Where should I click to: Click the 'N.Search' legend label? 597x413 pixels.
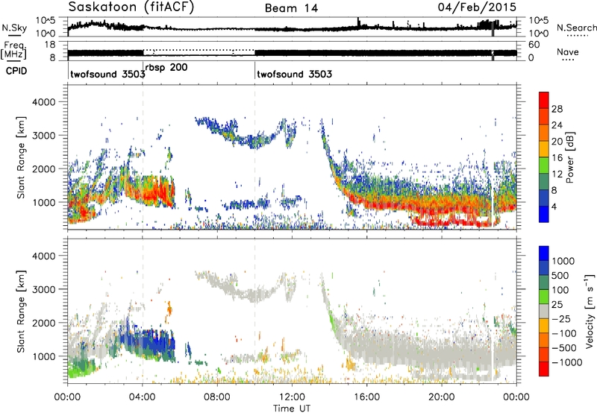click(x=576, y=28)
